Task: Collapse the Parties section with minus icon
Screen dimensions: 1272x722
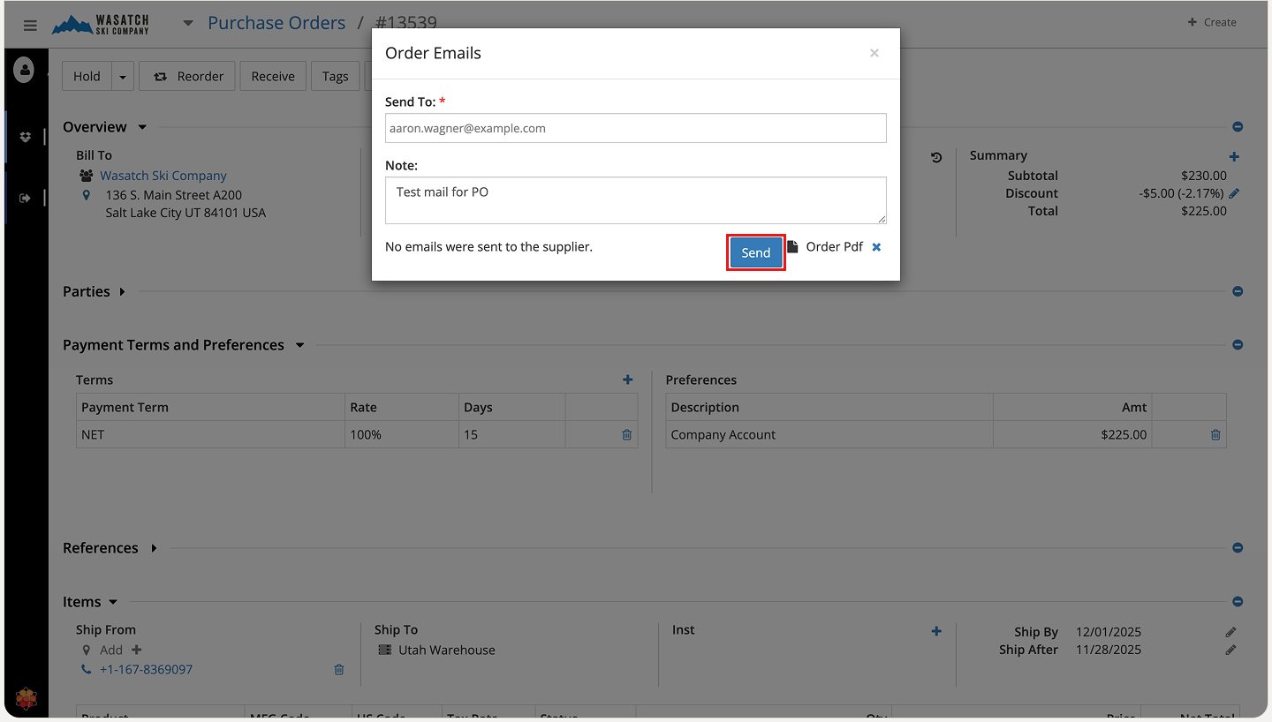Action: (1238, 291)
